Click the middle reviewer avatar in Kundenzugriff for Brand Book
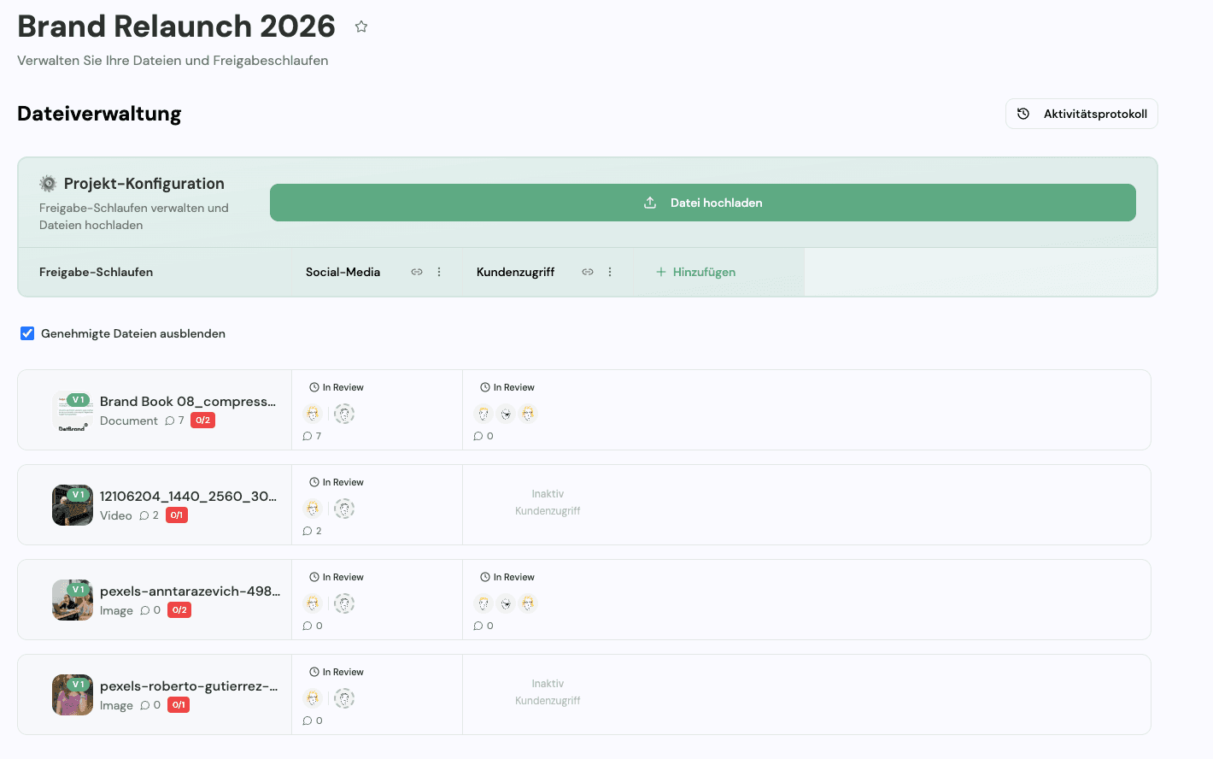Image resolution: width=1213 pixels, height=759 pixels. (x=506, y=414)
